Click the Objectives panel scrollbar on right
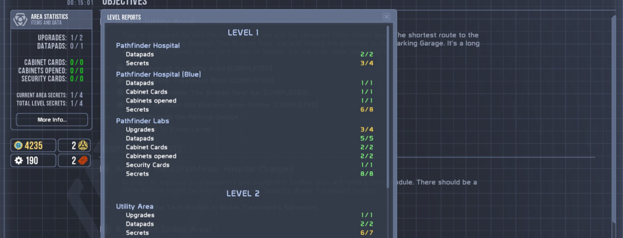 (x=614, y=120)
